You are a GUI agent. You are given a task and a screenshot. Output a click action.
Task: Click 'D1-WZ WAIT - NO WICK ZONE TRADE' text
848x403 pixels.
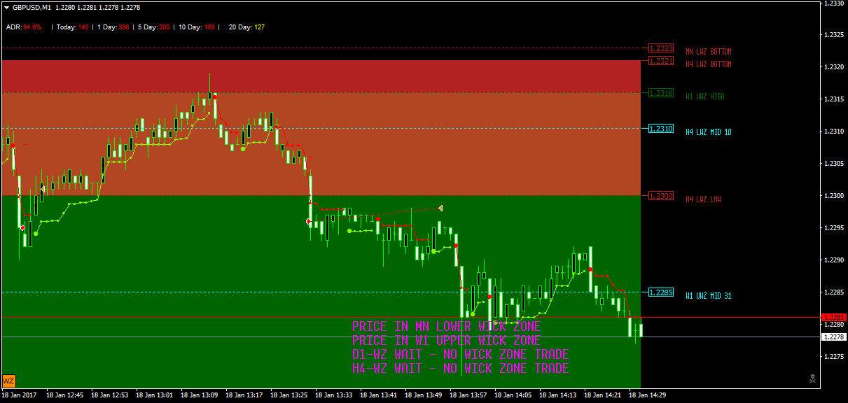click(461, 355)
